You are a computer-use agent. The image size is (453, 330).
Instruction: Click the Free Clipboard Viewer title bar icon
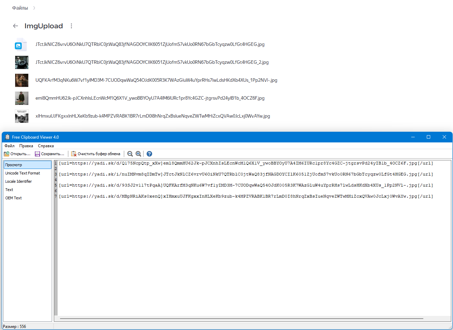click(x=7, y=137)
